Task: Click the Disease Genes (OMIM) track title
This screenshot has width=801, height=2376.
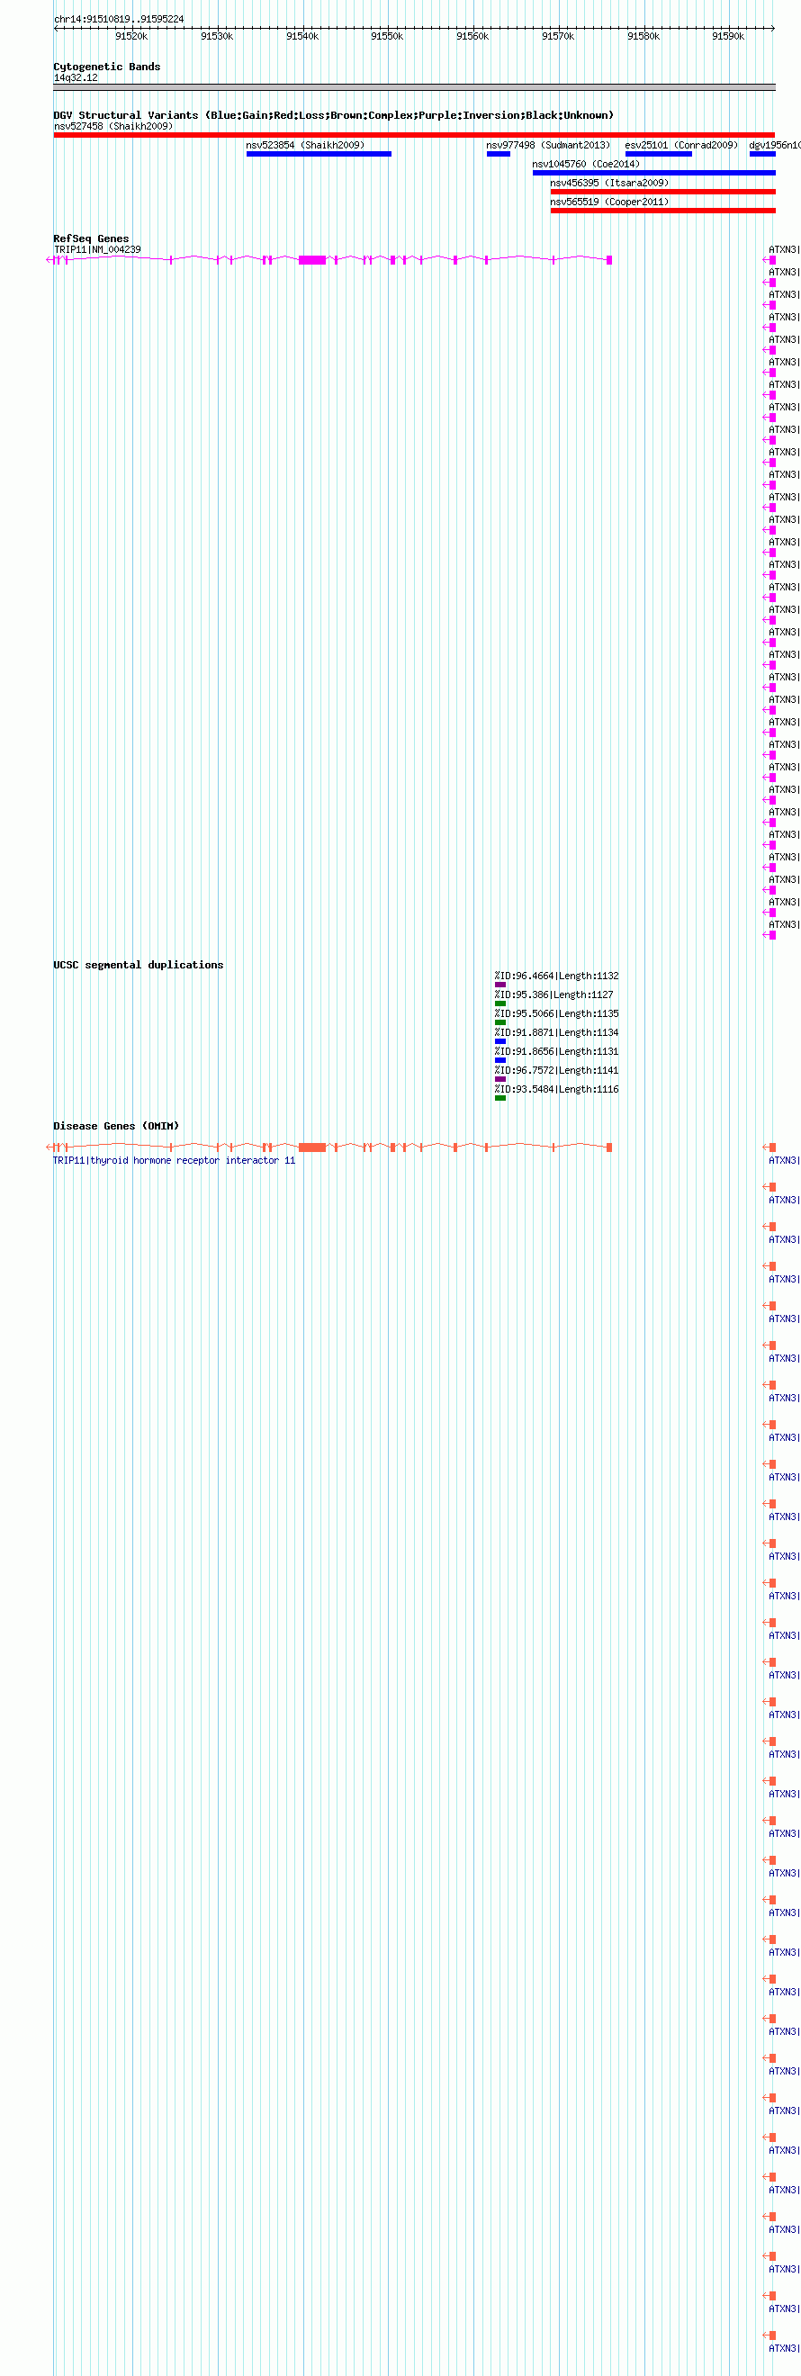Action: coord(116,1126)
